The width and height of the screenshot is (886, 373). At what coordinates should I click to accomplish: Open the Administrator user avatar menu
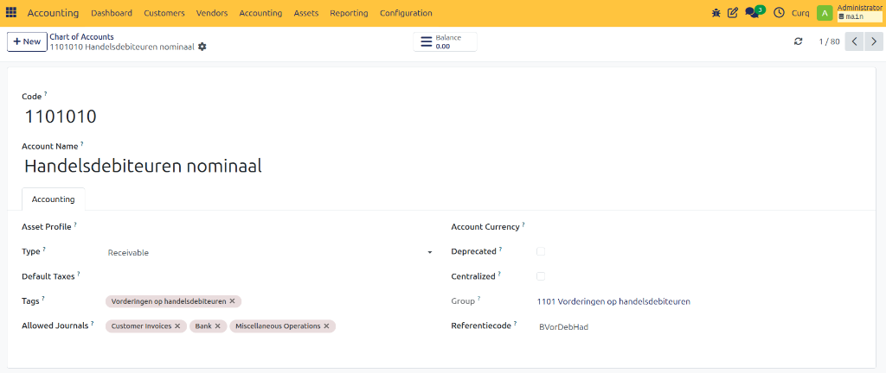point(825,13)
